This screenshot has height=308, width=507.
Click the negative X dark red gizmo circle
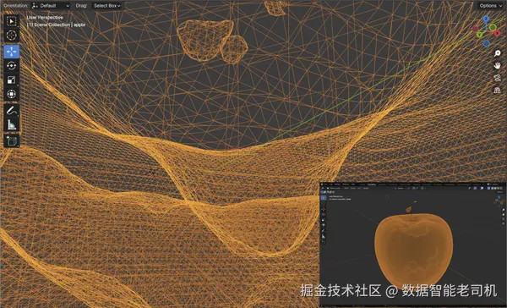tap(475, 29)
